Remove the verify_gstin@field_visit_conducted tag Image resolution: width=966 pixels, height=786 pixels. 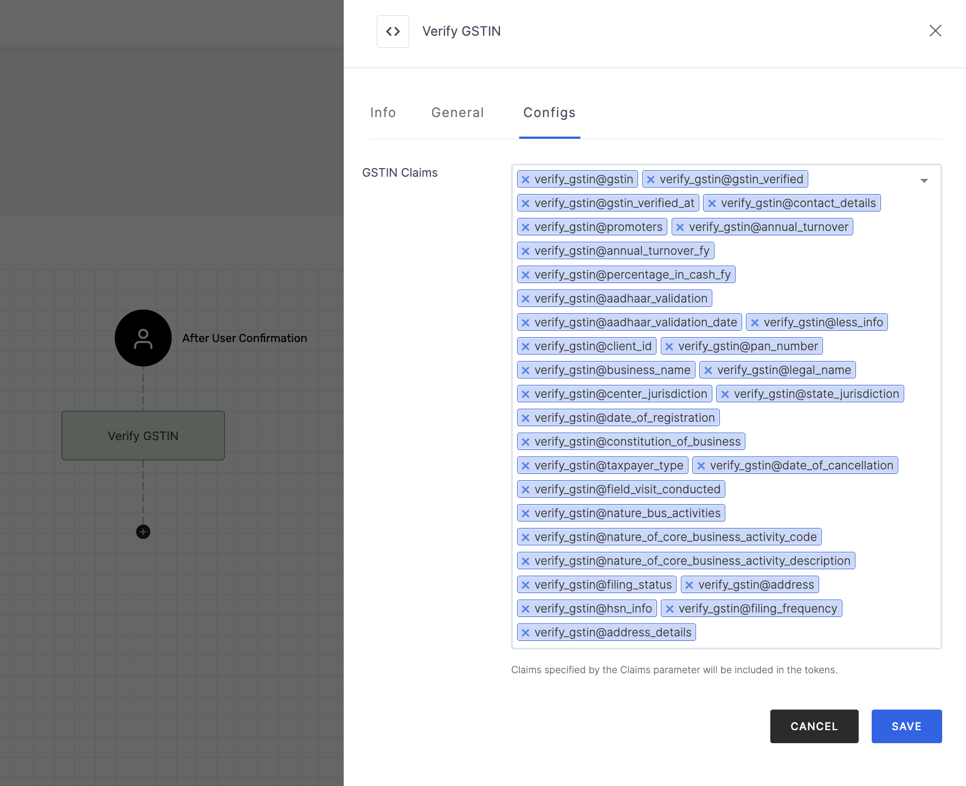[x=525, y=489]
